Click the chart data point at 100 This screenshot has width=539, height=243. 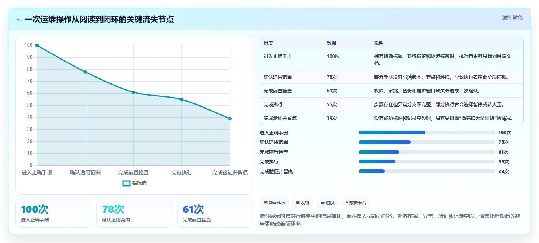(37, 45)
